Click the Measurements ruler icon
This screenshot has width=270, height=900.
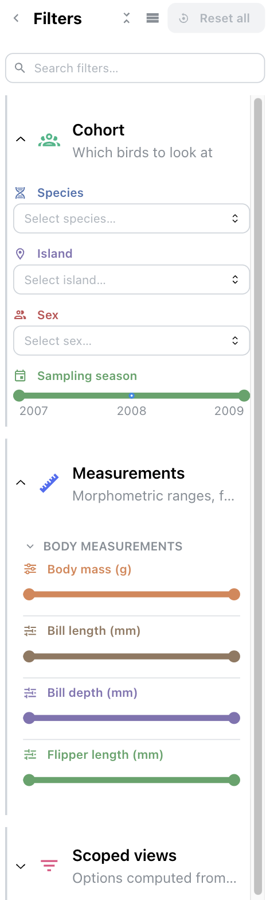point(49,483)
